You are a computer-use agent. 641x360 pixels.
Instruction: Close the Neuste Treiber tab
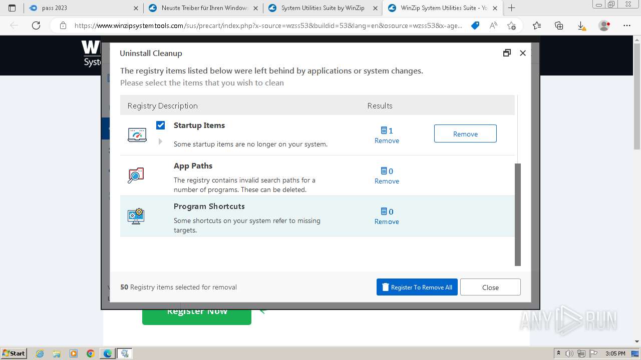(x=256, y=8)
